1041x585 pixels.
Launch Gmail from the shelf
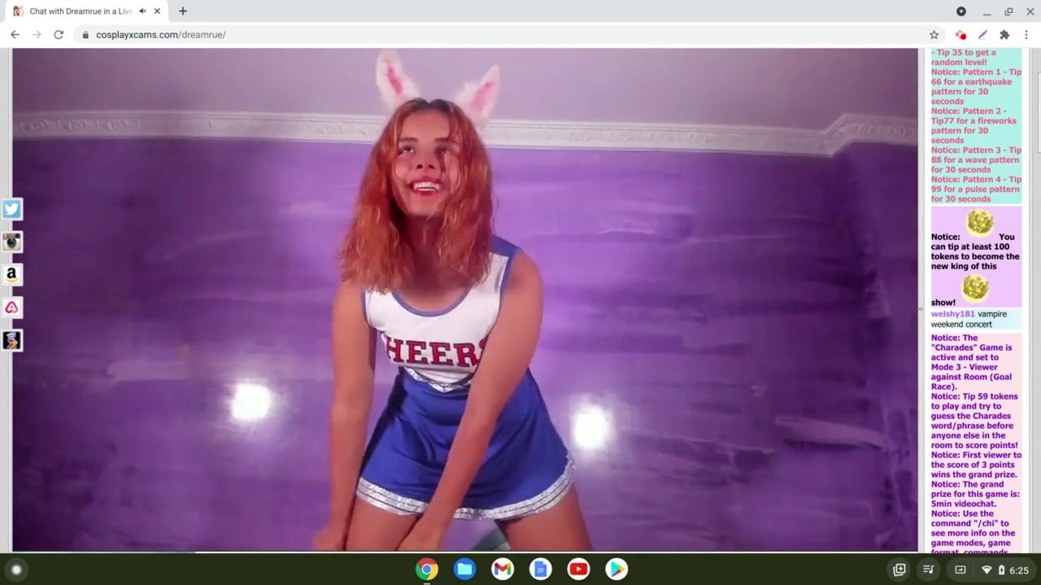(503, 570)
